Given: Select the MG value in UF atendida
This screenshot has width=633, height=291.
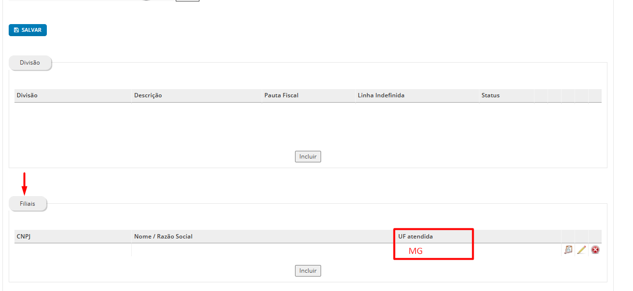Looking at the screenshot, I should pyautogui.click(x=415, y=251).
